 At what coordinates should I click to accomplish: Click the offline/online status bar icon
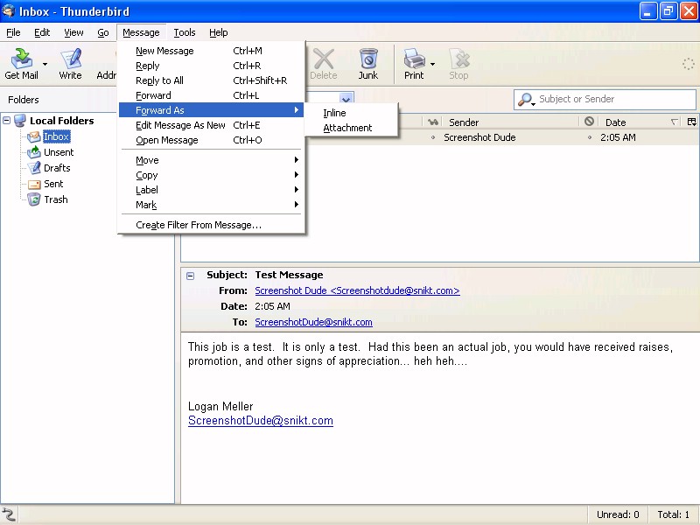click(x=9, y=514)
